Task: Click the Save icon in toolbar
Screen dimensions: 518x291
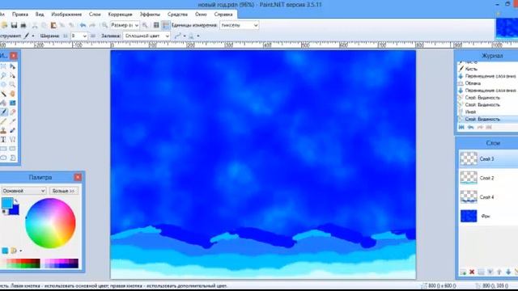Action: [x=14, y=25]
